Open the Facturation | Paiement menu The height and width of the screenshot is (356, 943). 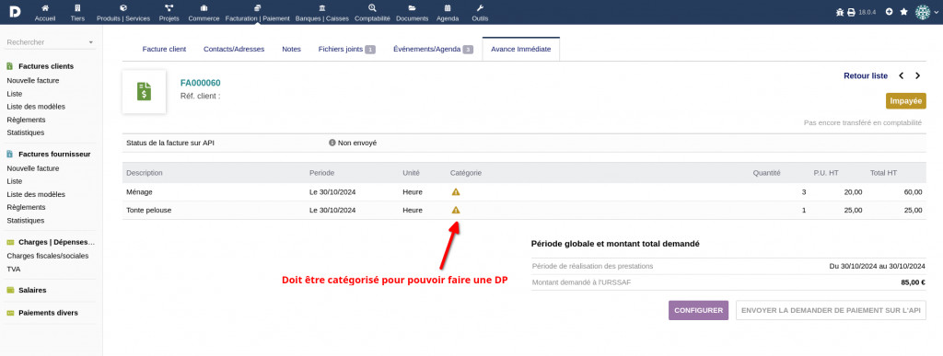(x=258, y=13)
